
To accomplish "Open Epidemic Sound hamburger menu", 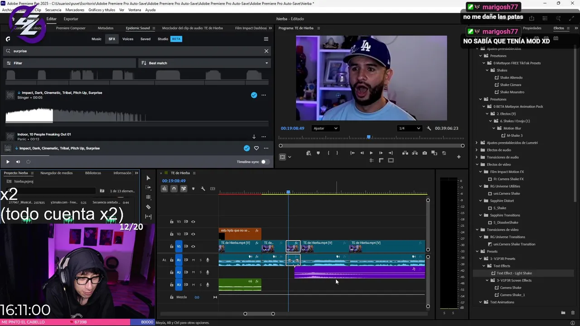I will (266, 39).
